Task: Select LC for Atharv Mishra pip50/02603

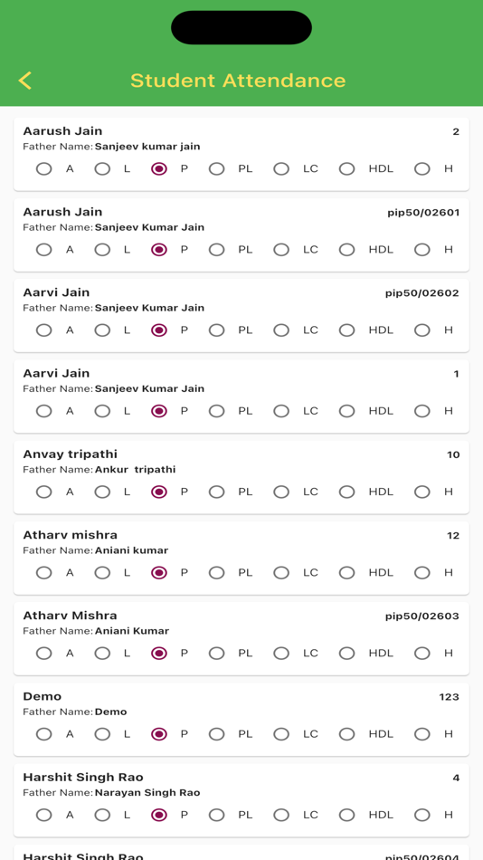Action: pos(281,654)
